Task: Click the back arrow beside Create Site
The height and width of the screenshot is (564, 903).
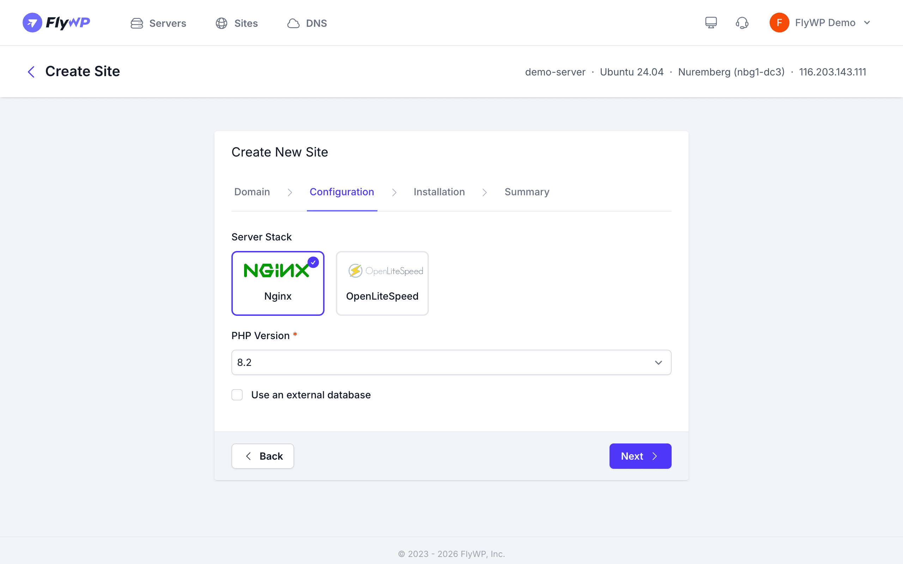Action: point(31,72)
